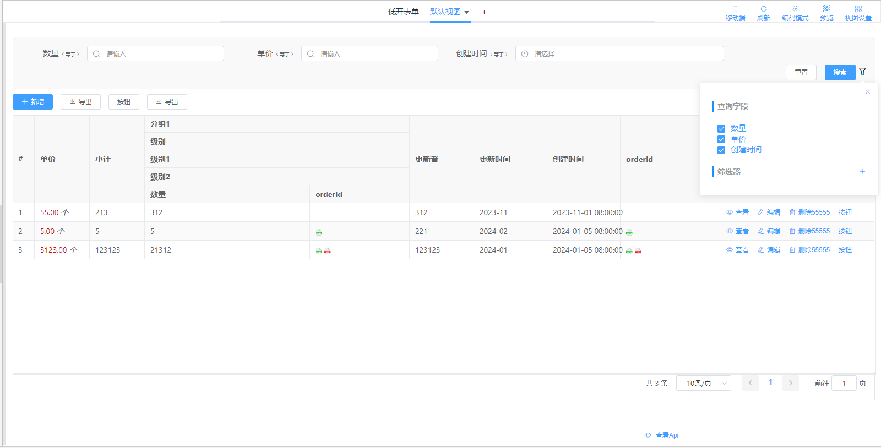This screenshot has height=448, width=881.
Task: Click the refresh (刷新) icon
Action: [x=763, y=9]
